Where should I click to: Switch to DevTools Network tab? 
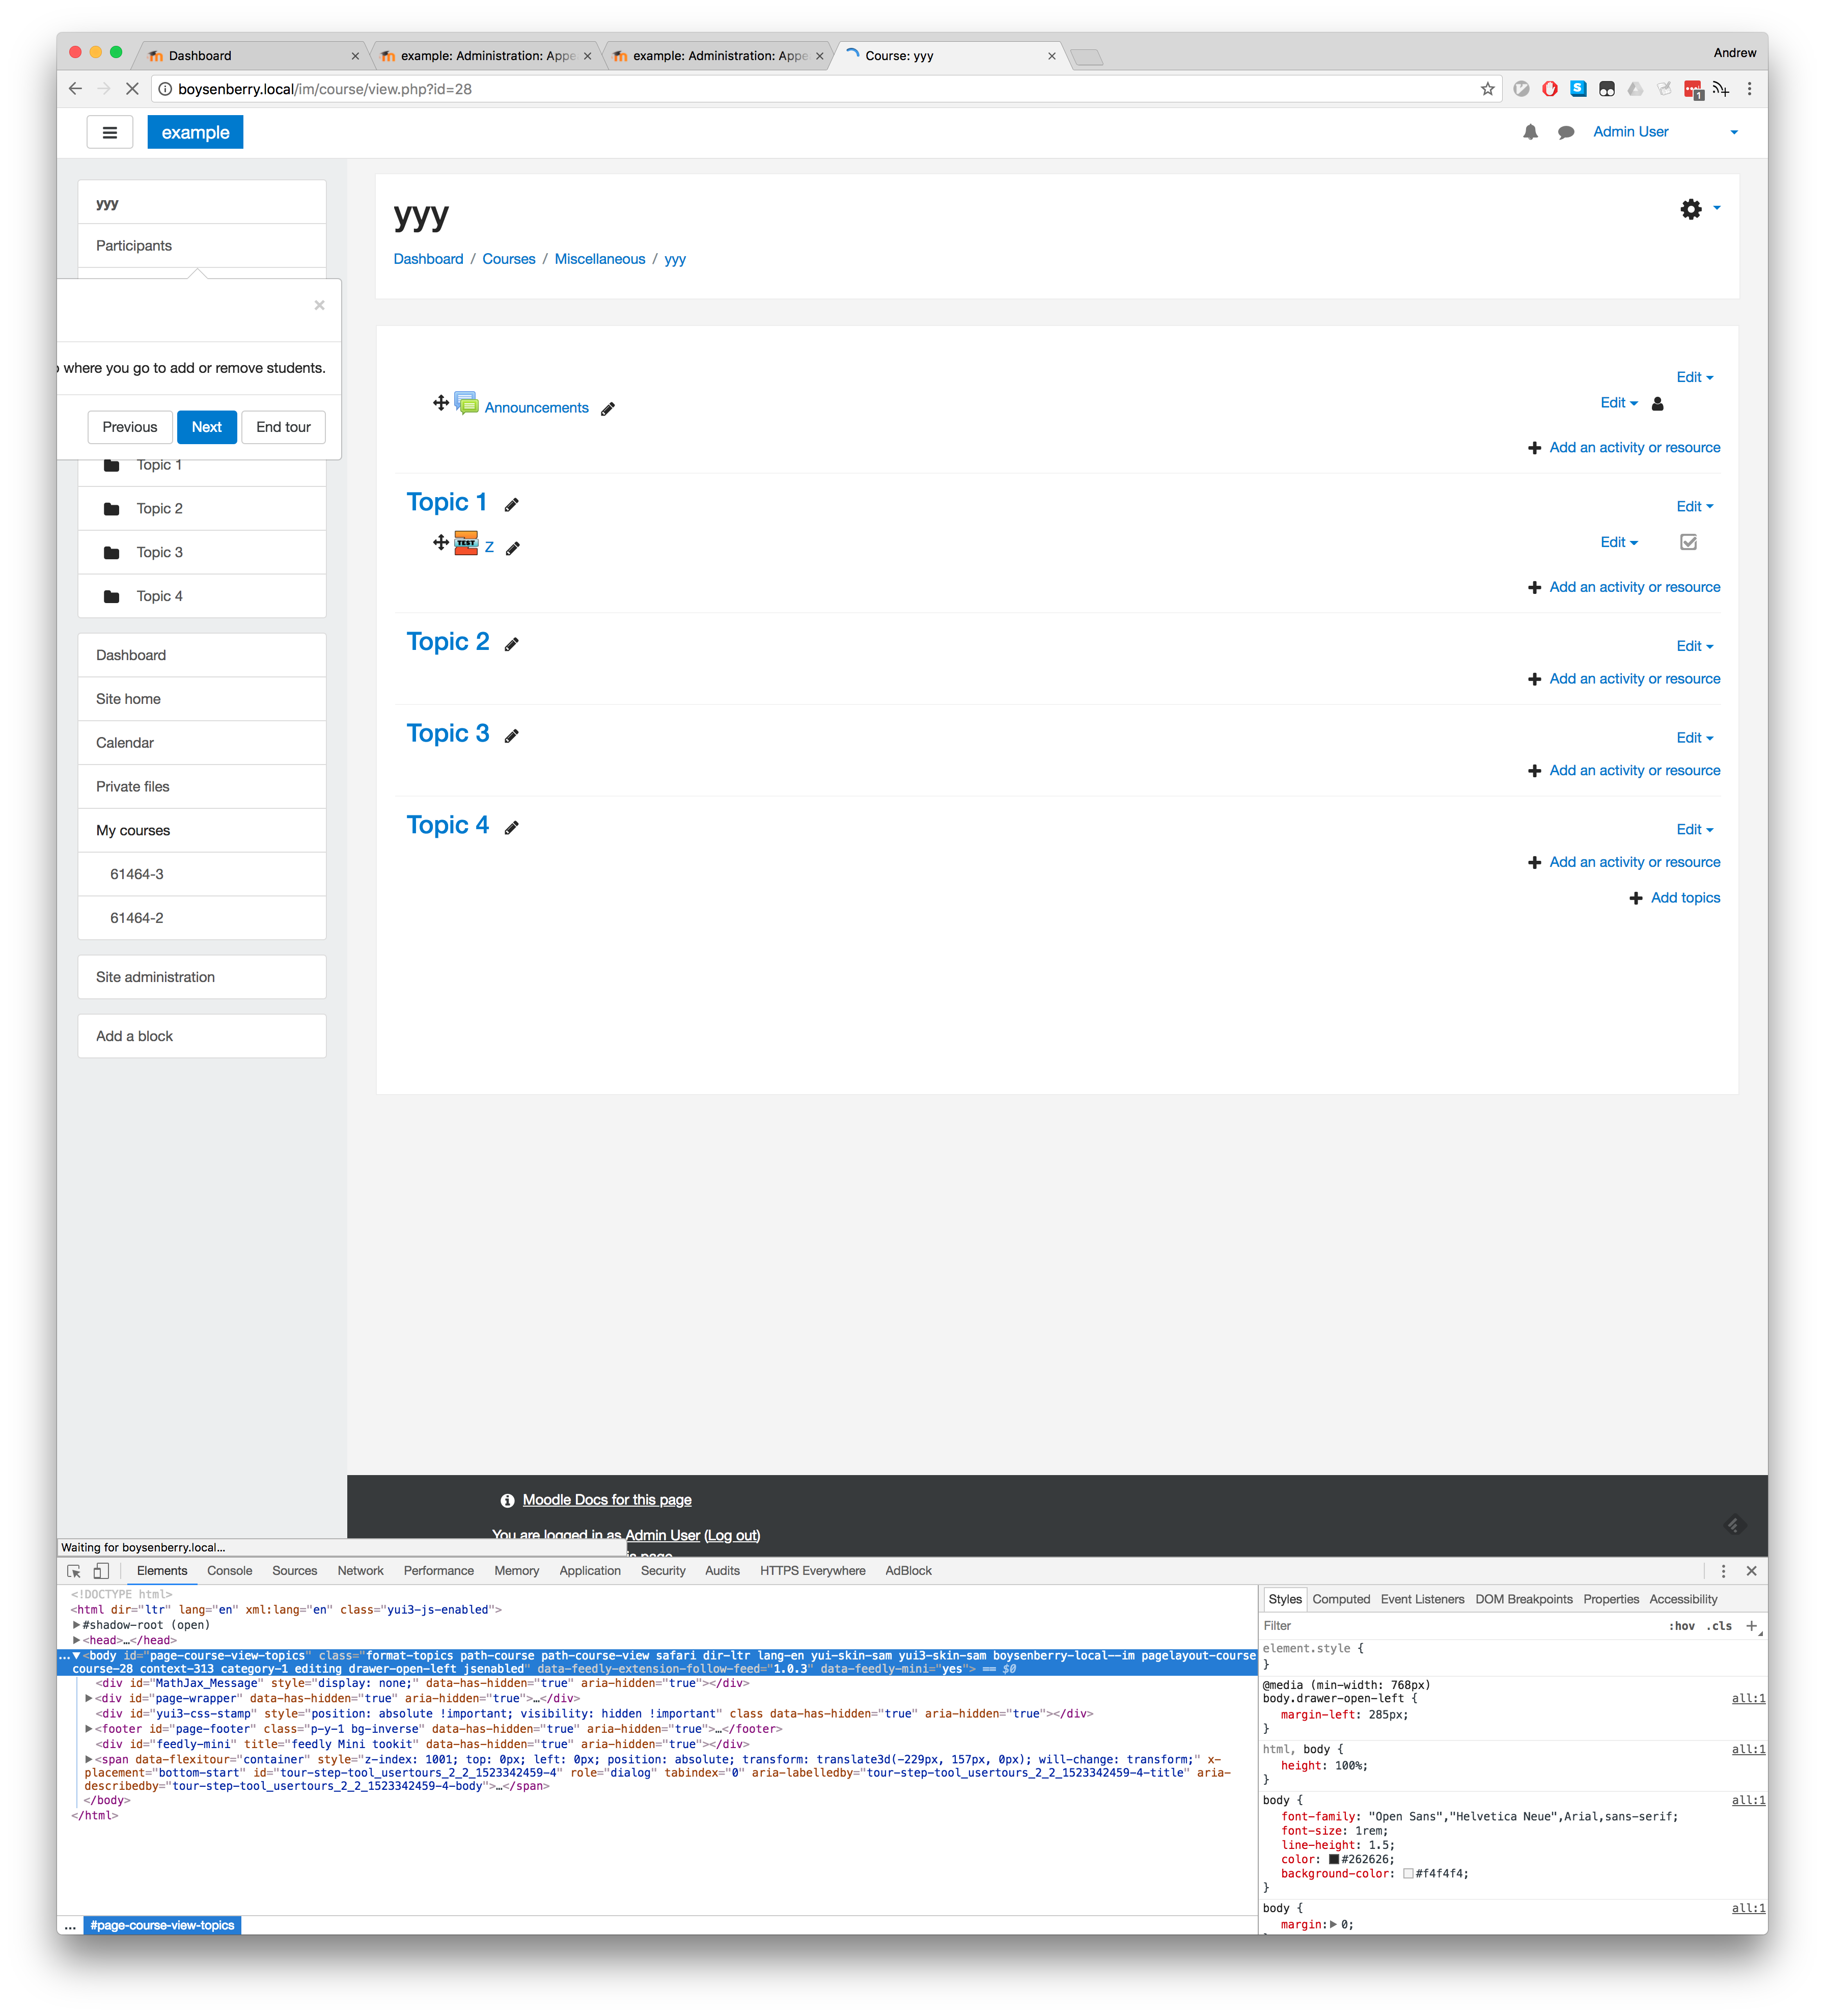coord(361,1571)
